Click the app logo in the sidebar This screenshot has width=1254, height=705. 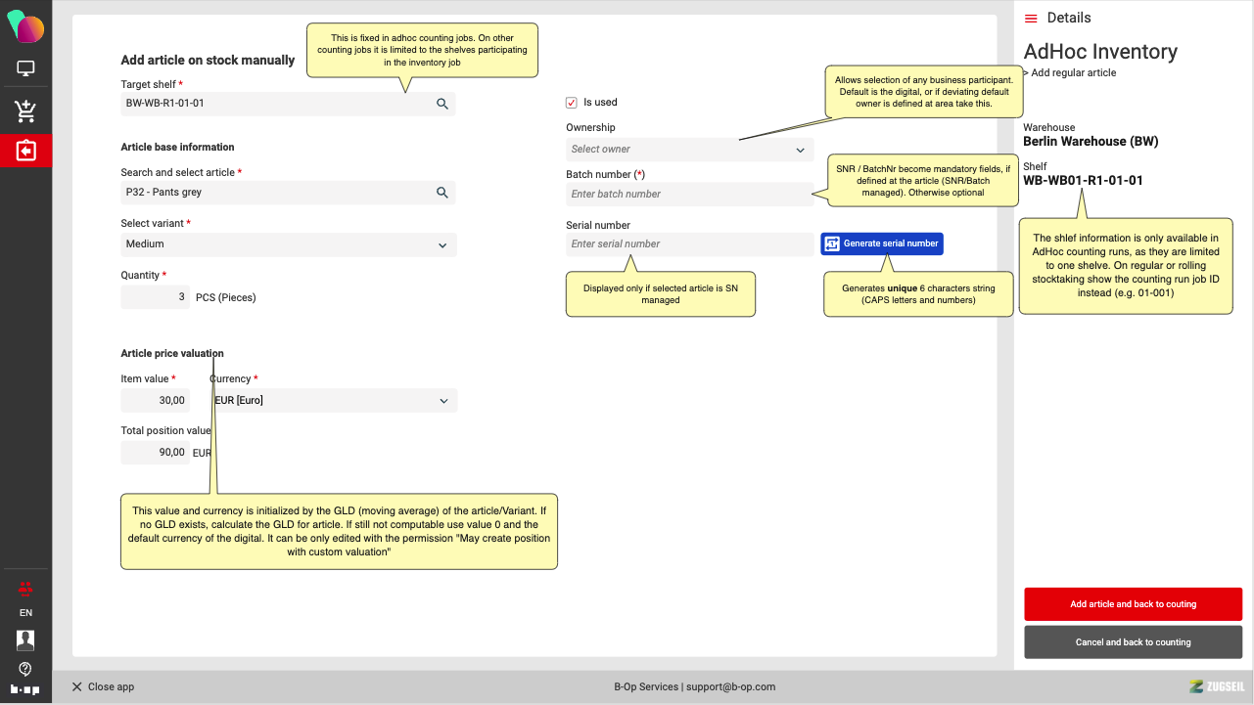[x=25, y=27]
